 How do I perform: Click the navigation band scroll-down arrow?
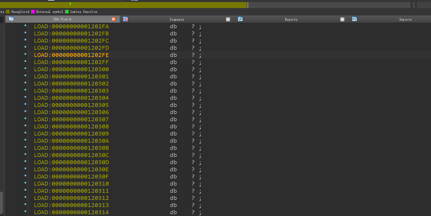(x=414, y=7)
